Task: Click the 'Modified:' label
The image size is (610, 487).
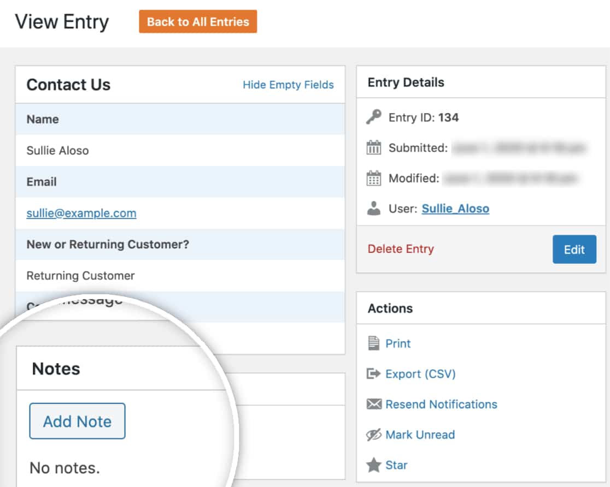Action: pos(414,178)
